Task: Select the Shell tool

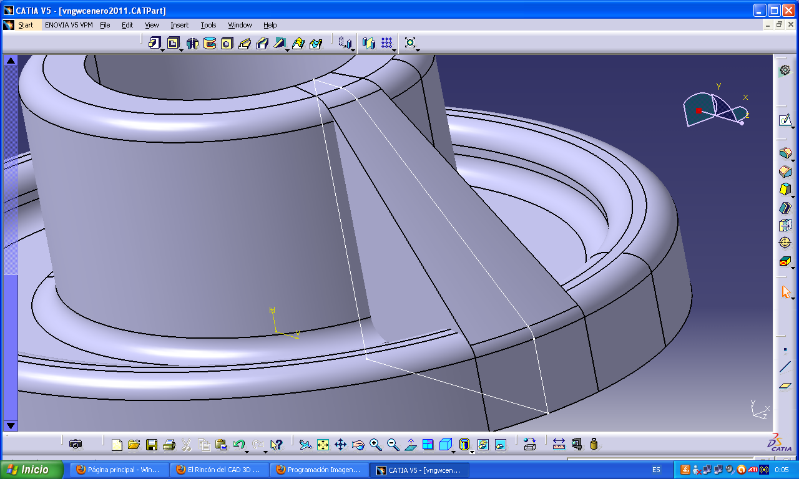Action: click(x=785, y=208)
